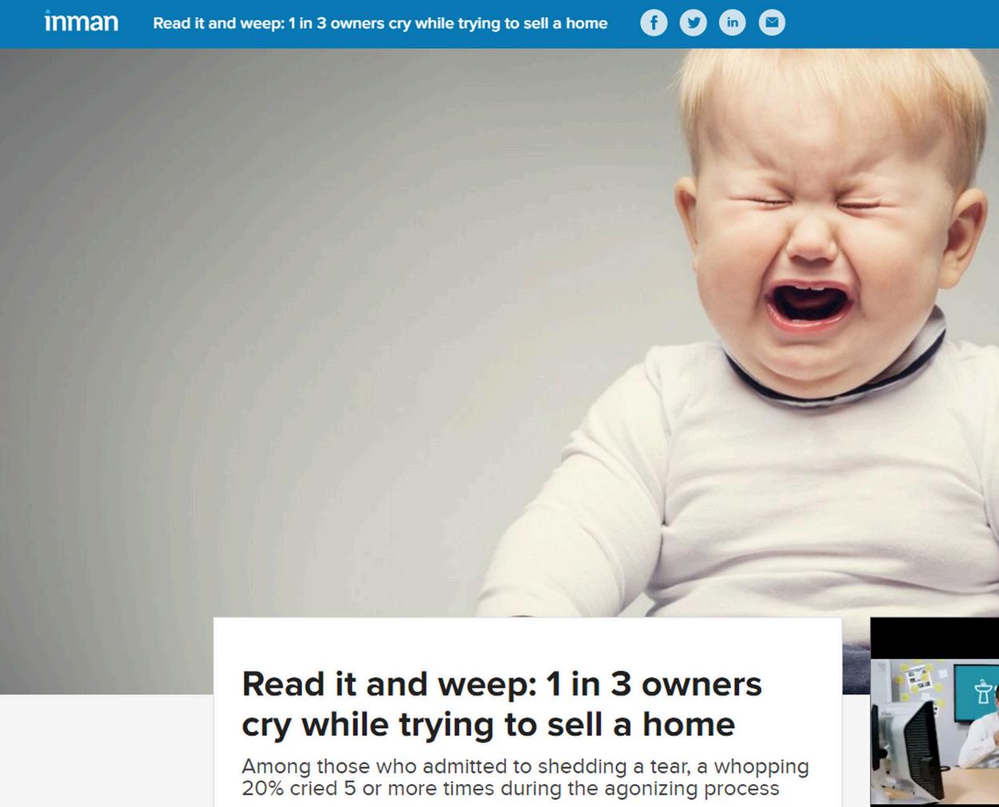Share the article on Twitter

[x=693, y=23]
